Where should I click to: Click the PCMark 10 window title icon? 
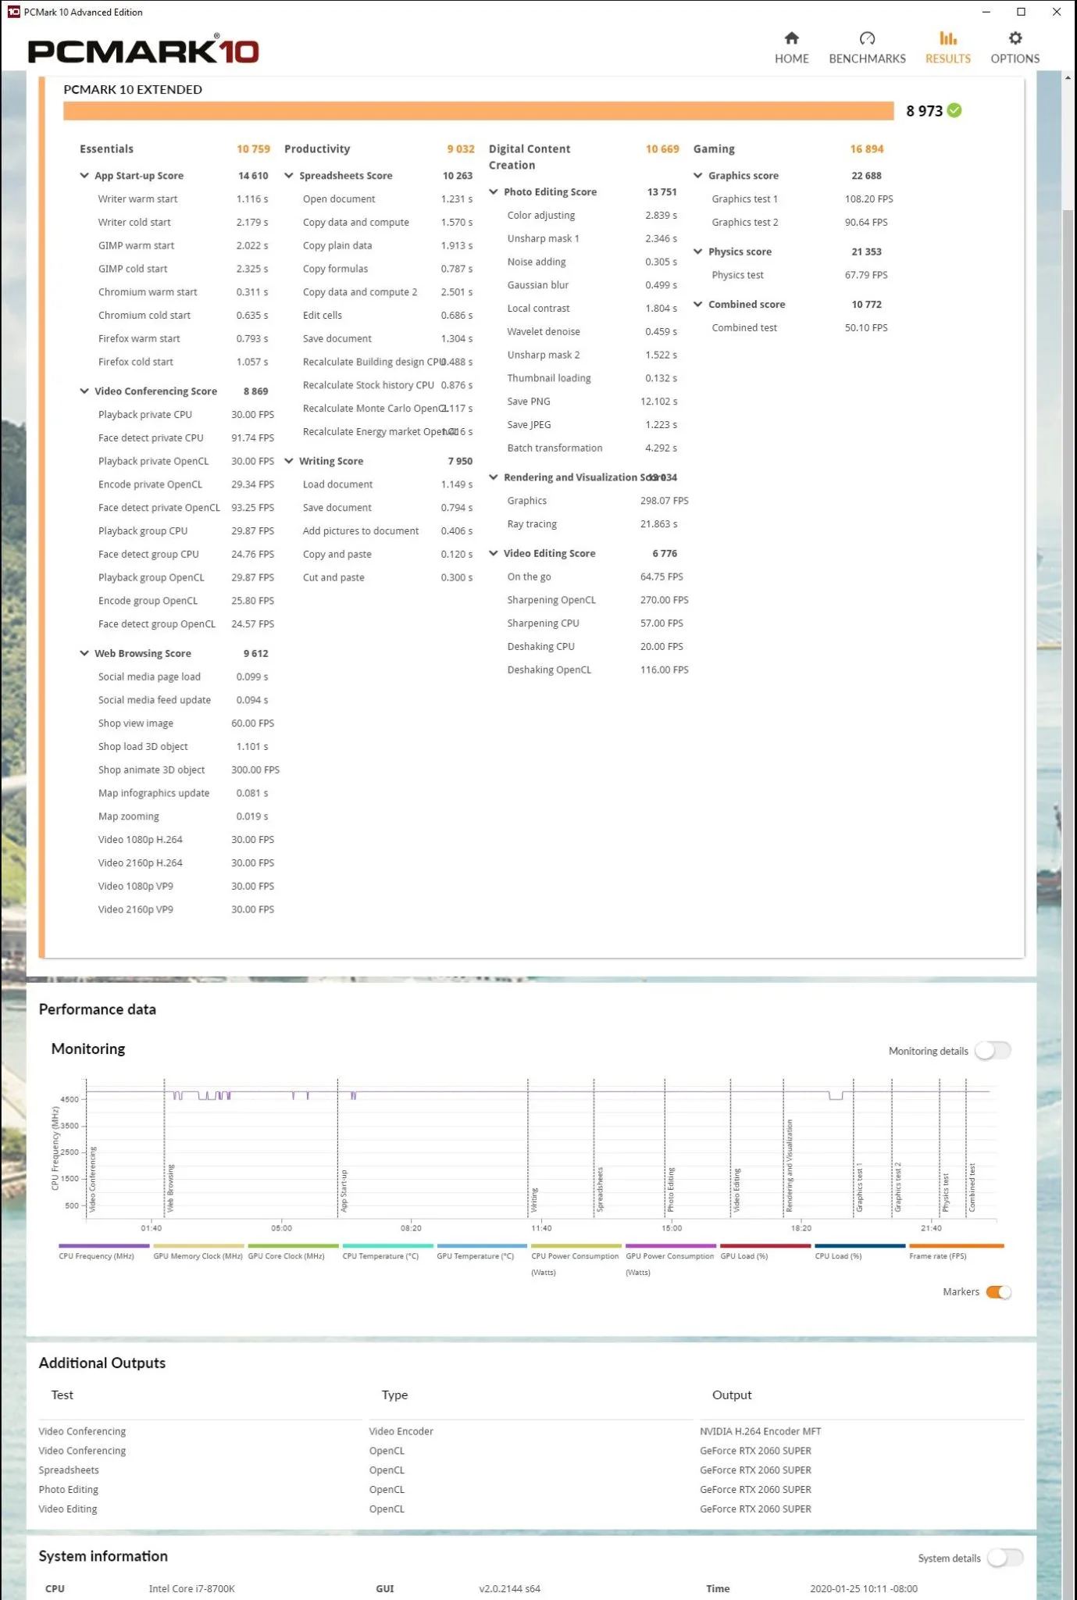(13, 12)
